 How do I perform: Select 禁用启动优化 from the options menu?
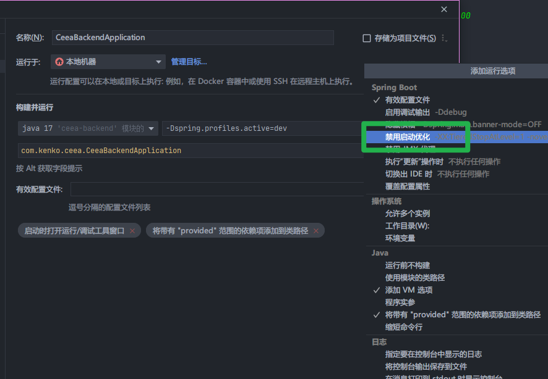coord(407,137)
